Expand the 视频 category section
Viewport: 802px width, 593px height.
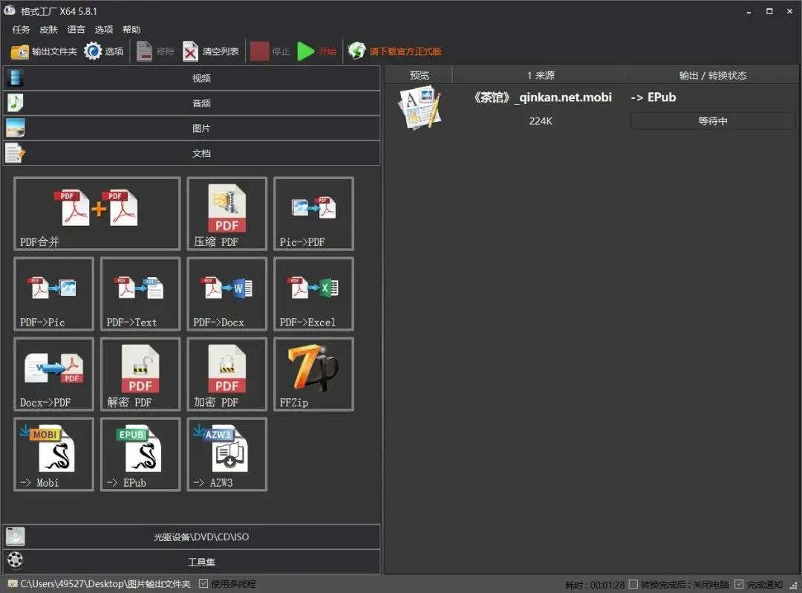point(191,78)
